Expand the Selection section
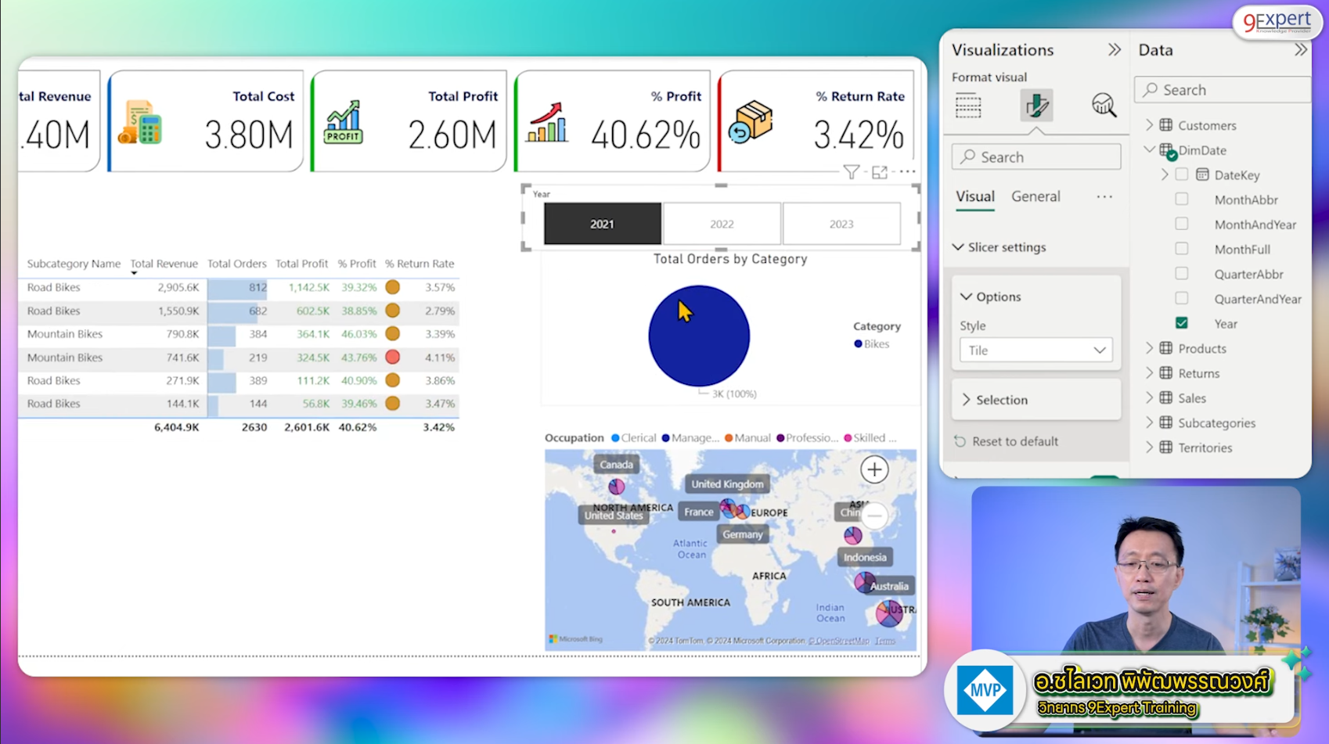Screen dimensions: 1329x744 pyautogui.click(x=1002, y=400)
